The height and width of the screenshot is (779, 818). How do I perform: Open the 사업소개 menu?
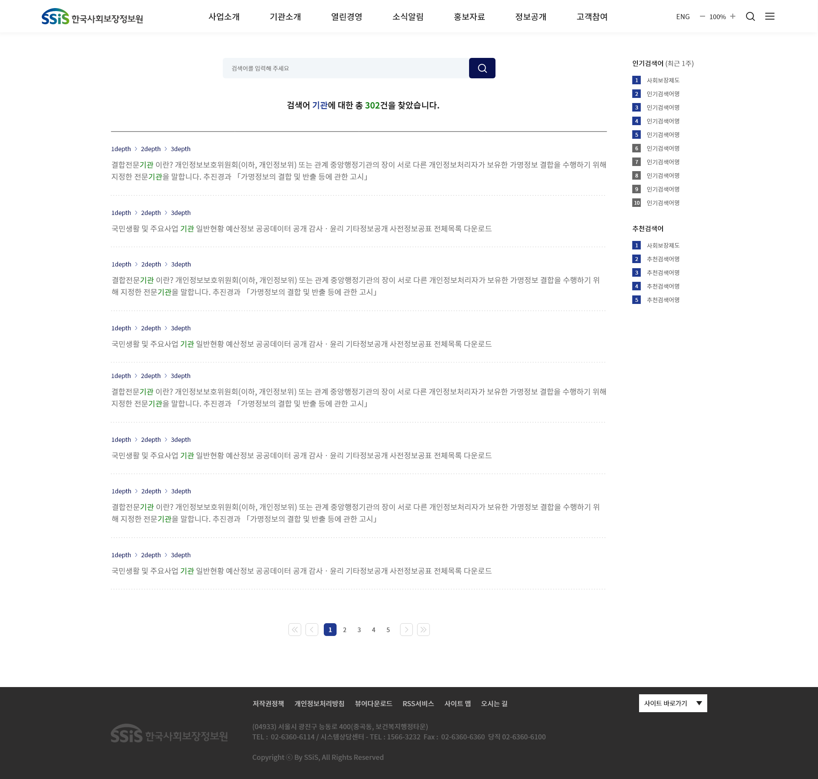[224, 17]
